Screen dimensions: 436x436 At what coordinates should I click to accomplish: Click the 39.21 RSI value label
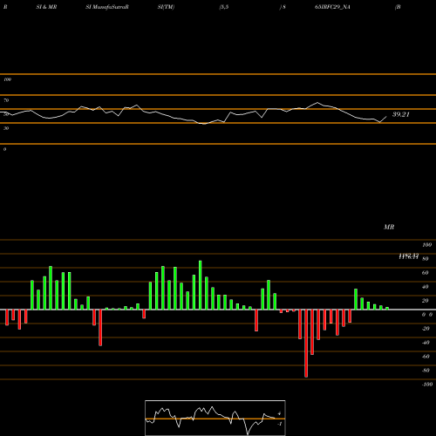click(401, 114)
